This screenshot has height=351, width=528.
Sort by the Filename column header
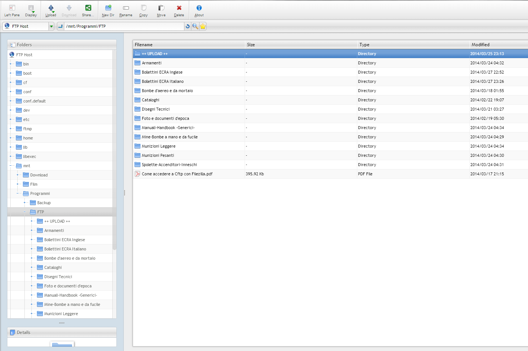(x=189, y=45)
